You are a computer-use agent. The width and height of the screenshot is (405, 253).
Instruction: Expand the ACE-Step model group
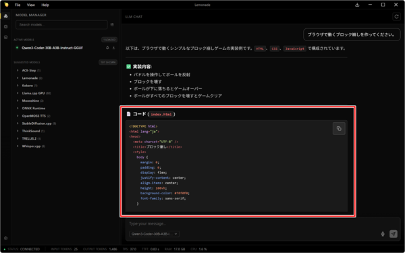click(x=18, y=70)
